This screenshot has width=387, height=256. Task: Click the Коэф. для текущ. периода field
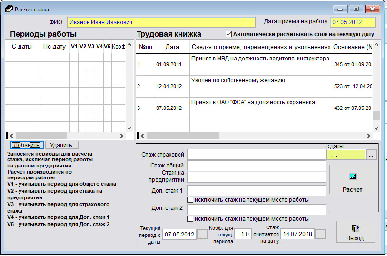tap(243, 235)
